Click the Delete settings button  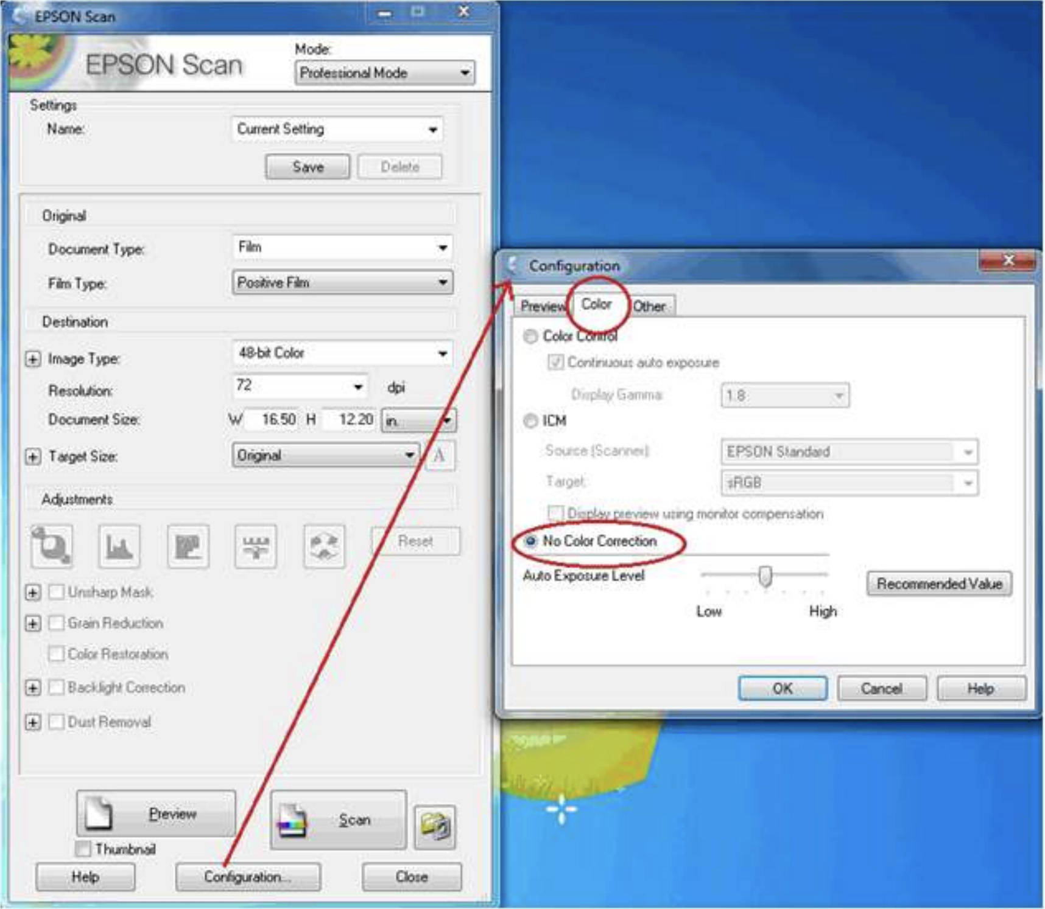[400, 167]
